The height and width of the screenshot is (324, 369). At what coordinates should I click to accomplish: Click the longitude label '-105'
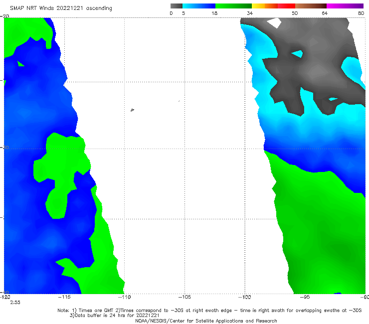tap(184, 297)
